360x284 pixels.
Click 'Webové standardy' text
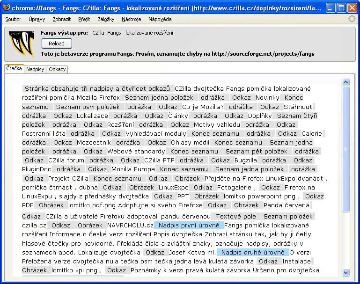click(x=136, y=152)
